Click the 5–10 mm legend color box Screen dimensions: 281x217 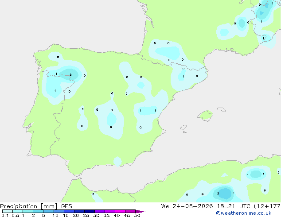[48, 211]
